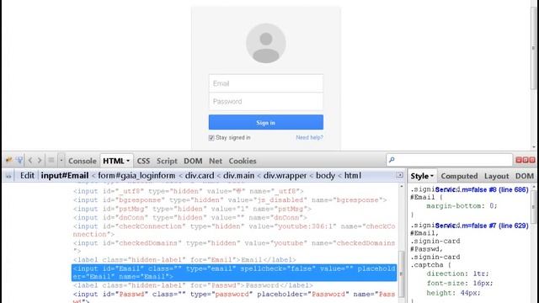Switch to the Layout side tab
The height and width of the screenshot is (303, 539).
(496, 176)
